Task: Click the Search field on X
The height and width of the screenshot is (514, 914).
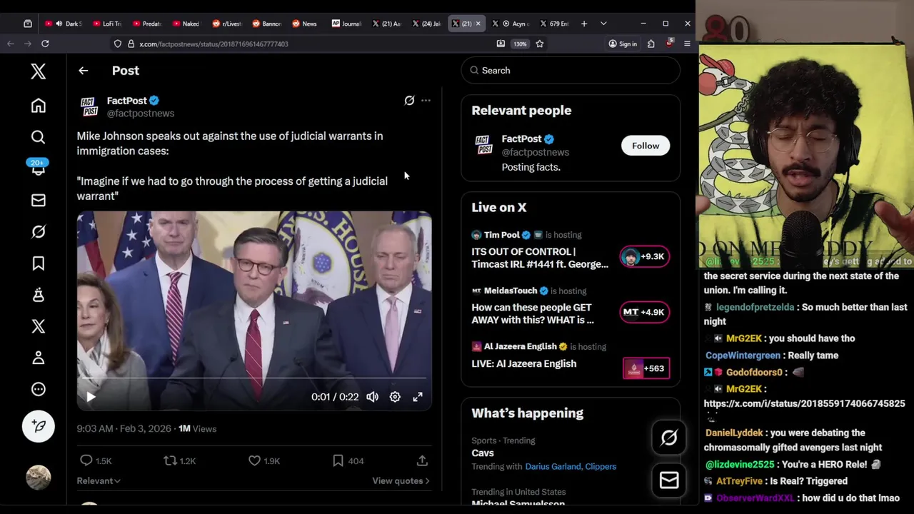Action: [571, 71]
